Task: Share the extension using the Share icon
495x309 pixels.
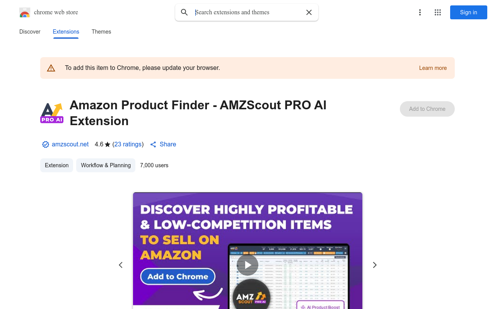Action: [x=162, y=144]
